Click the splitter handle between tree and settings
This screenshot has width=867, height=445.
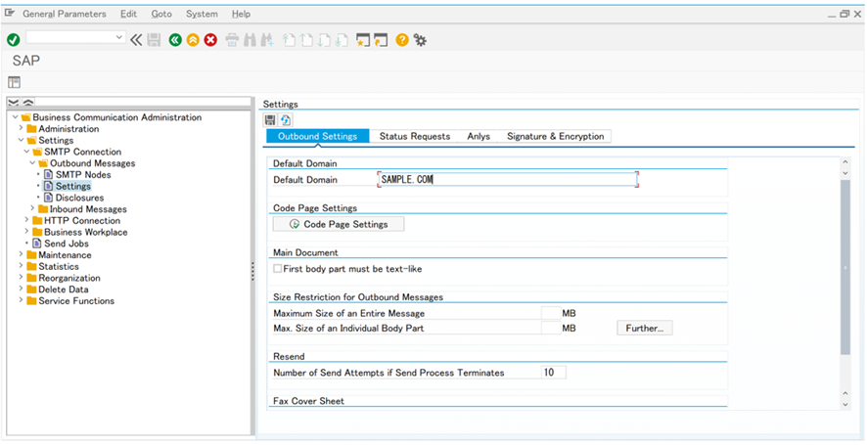click(x=252, y=271)
